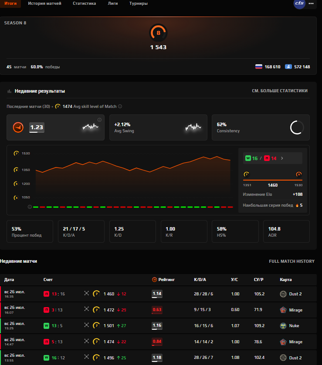Open the three-dots more options menu
Viewport: 322px width, 365px height.
311,3
